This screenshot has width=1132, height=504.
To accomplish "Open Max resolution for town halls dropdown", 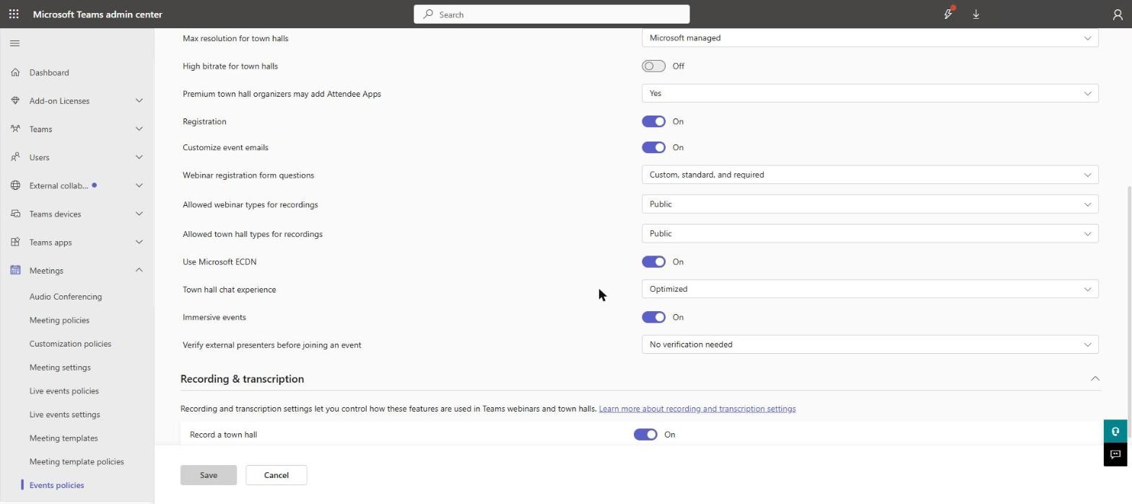I will [x=870, y=38].
